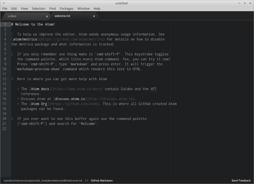
Task: Minimize the Atom window
Action: click(239, 3)
